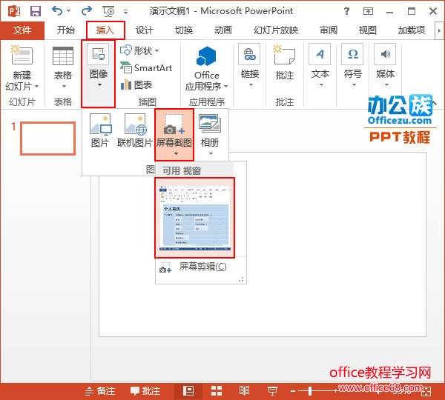This screenshot has width=445, height=400.
Task: Switch to the 动画 ribbon tab
Action: point(223,30)
